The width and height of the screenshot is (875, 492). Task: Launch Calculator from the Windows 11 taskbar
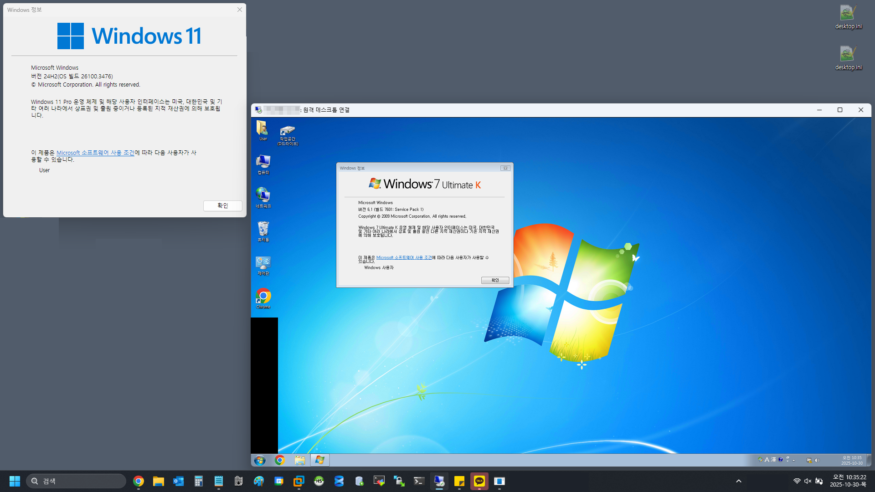[x=198, y=481]
